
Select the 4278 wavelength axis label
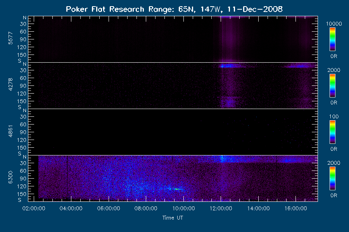(x=10, y=85)
